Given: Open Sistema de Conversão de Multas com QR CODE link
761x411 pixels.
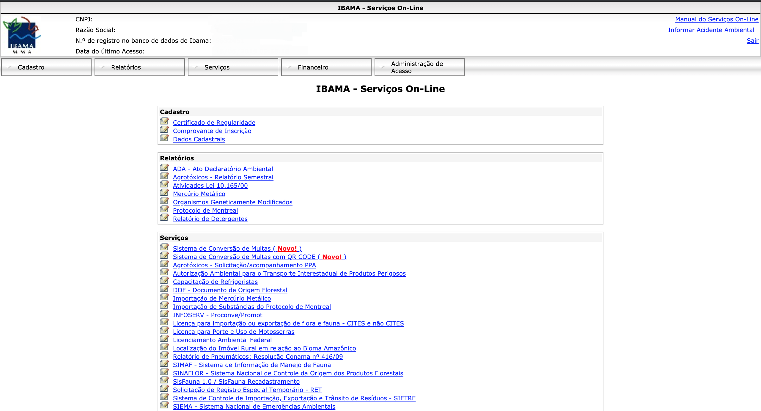Looking at the screenshot, I should pyautogui.click(x=260, y=257).
